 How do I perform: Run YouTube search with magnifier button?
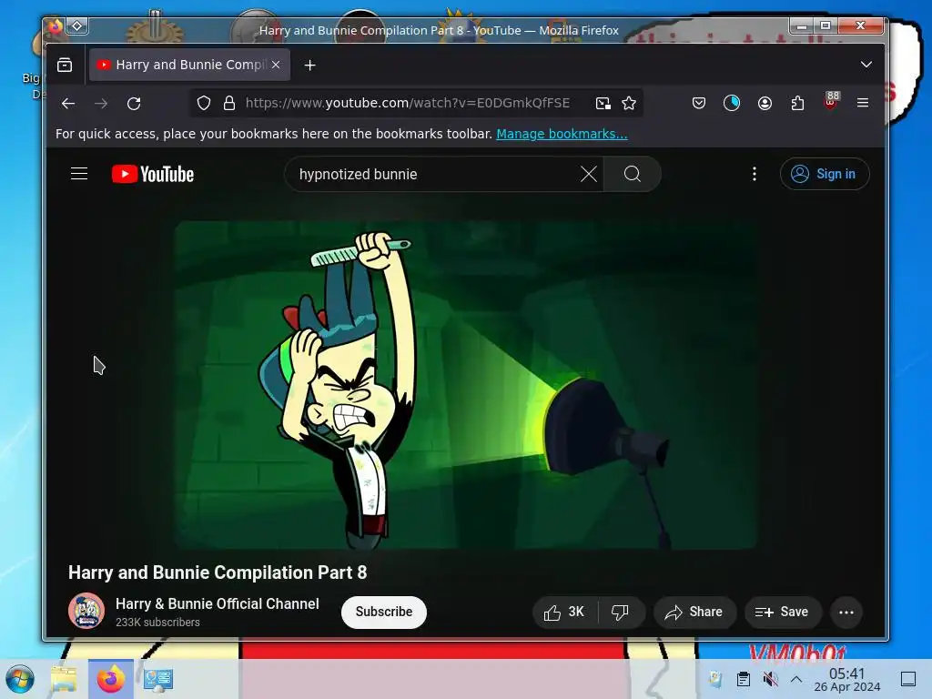coord(633,174)
